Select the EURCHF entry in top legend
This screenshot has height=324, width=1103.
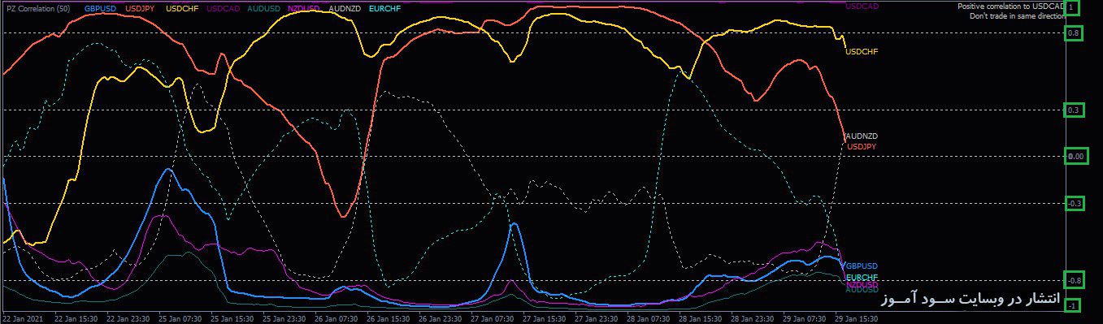coord(384,8)
